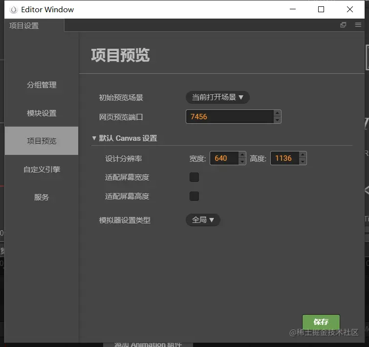Toggle 适配屏幕高度 checkbox

[x=194, y=196]
